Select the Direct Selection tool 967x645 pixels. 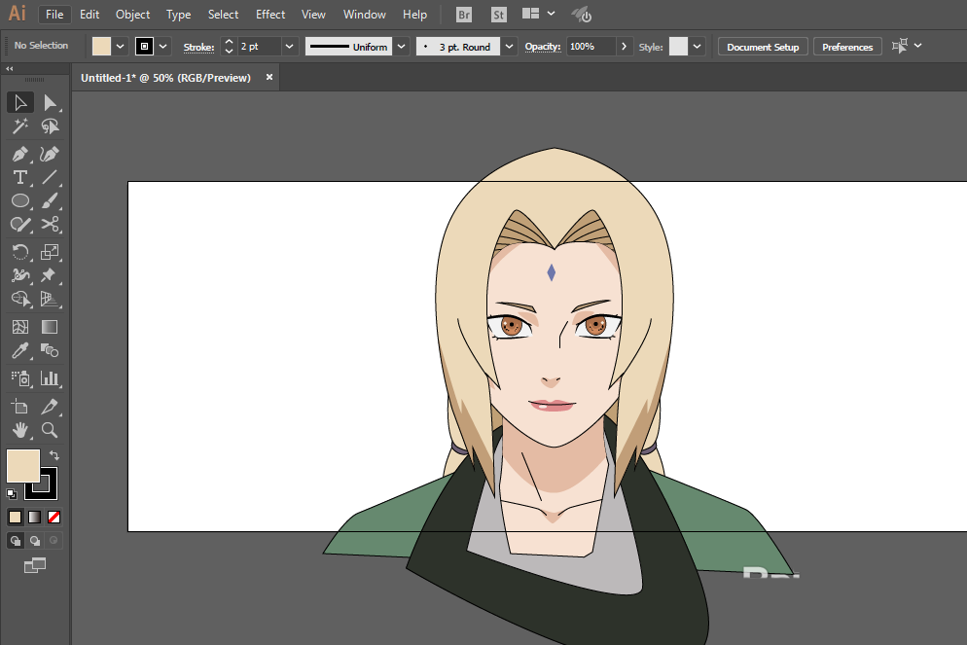50,102
